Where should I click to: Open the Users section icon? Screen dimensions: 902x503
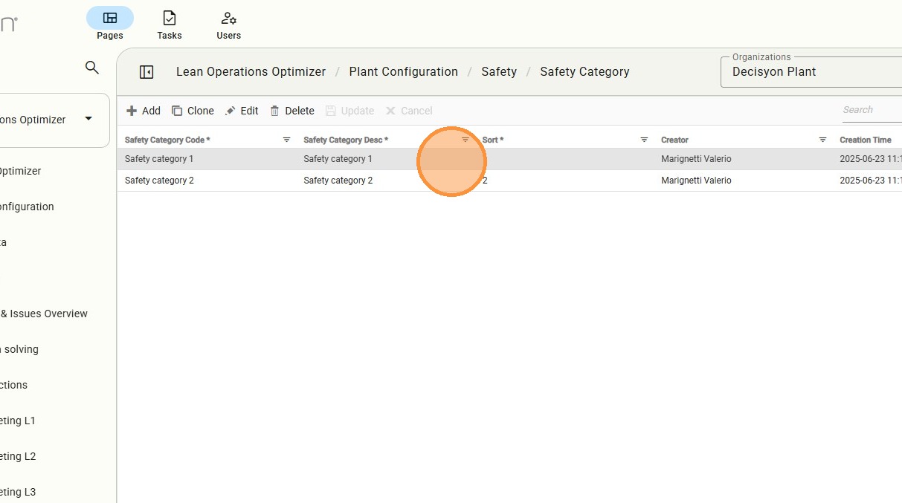coord(228,18)
